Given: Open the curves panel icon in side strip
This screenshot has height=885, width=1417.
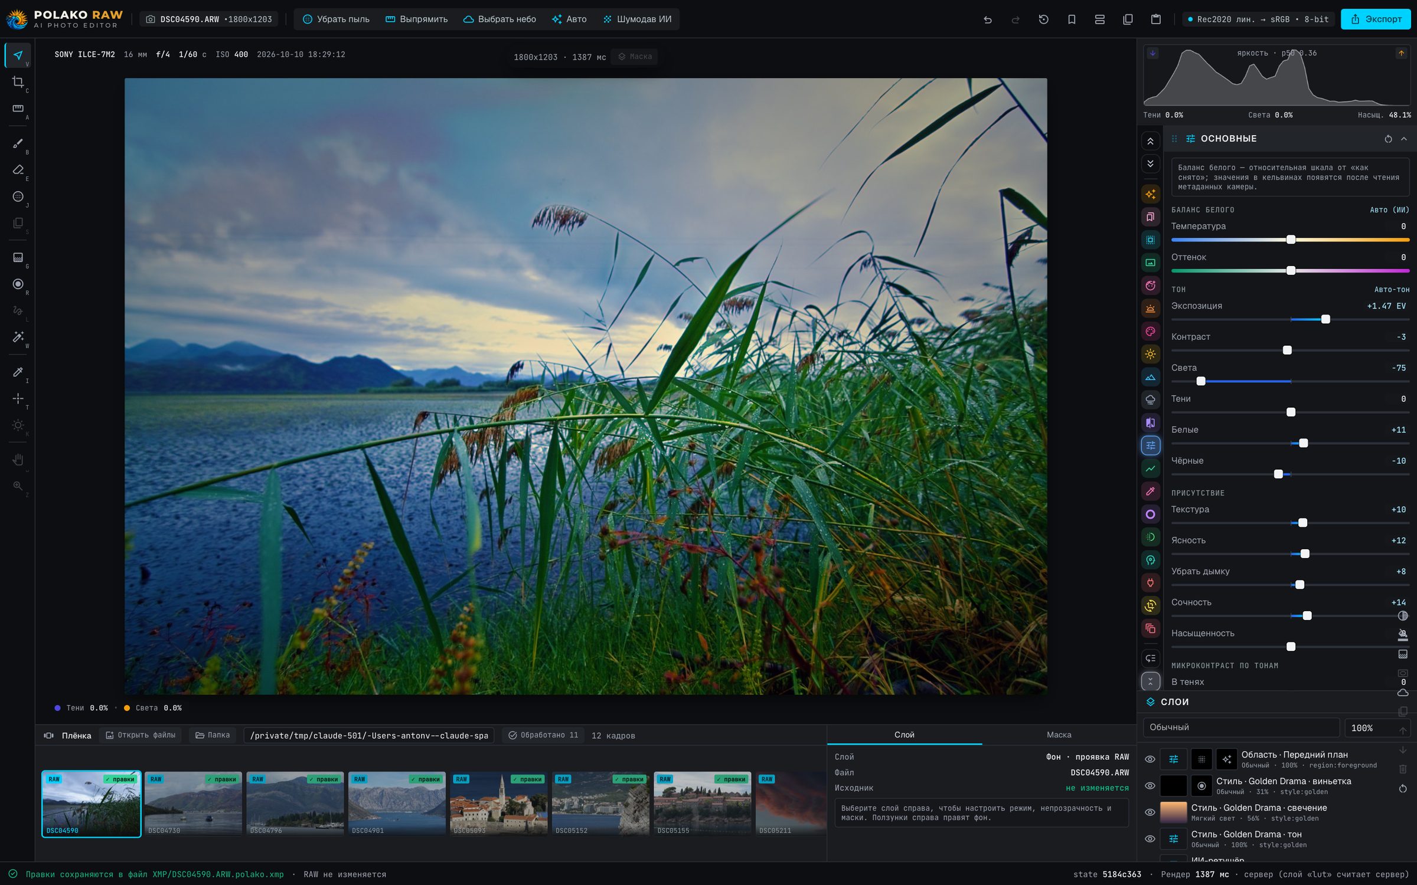Looking at the screenshot, I should click(x=1150, y=468).
